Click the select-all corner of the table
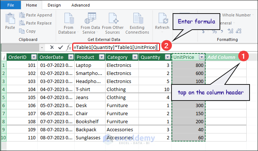 tap(4, 57)
